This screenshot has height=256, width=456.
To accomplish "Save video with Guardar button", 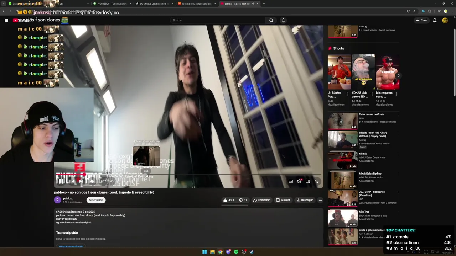I will (x=283, y=200).
